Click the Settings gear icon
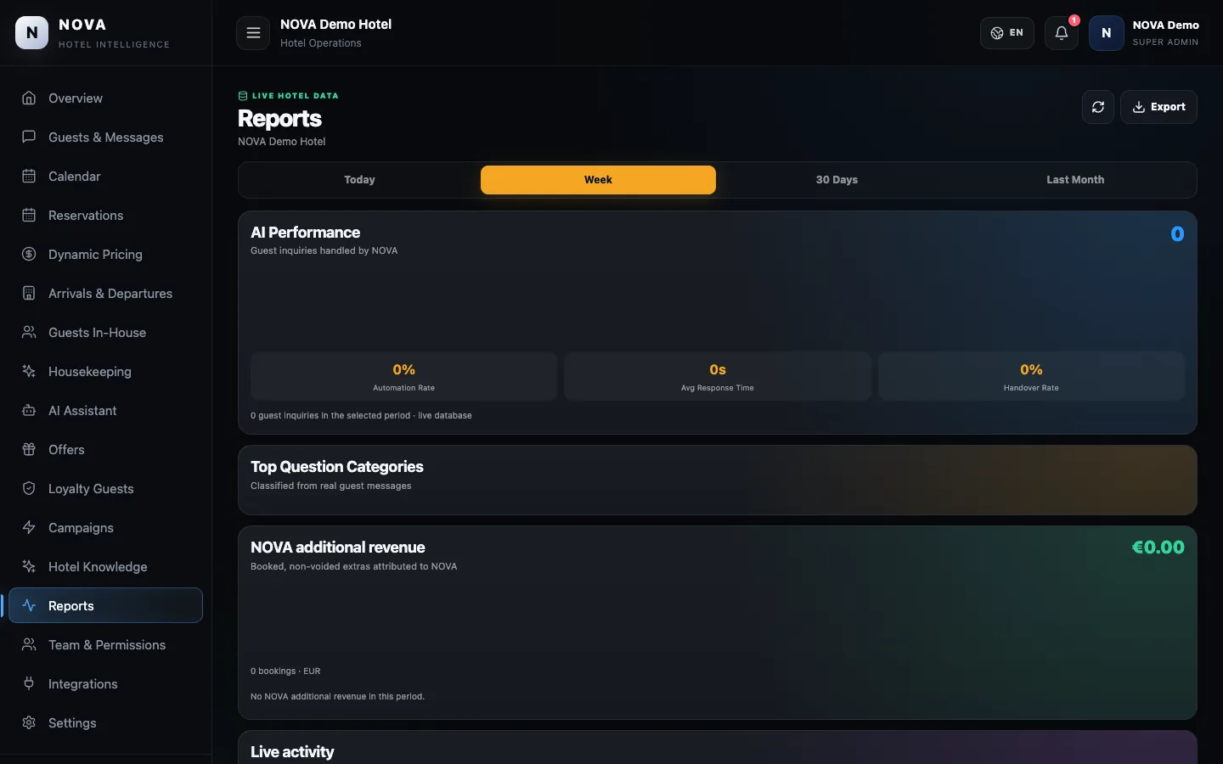Image resolution: width=1223 pixels, height=764 pixels. [29, 722]
